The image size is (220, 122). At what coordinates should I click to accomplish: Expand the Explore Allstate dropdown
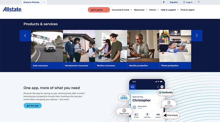(x=45, y=2)
